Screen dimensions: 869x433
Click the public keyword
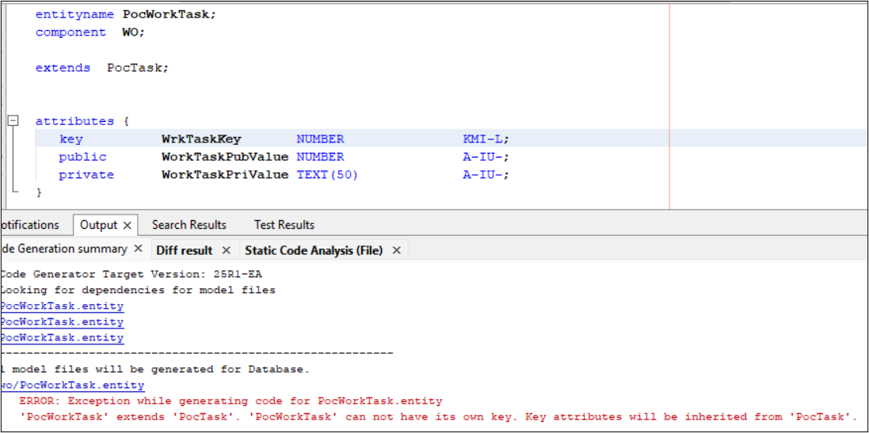click(x=82, y=157)
